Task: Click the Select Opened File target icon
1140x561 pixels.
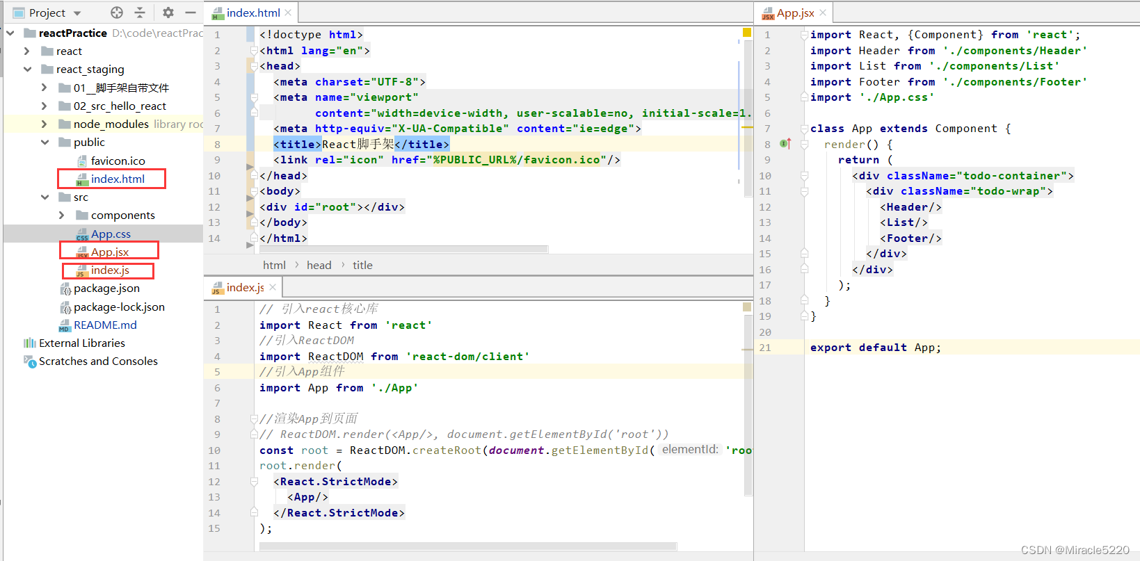Action: tap(117, 13)
